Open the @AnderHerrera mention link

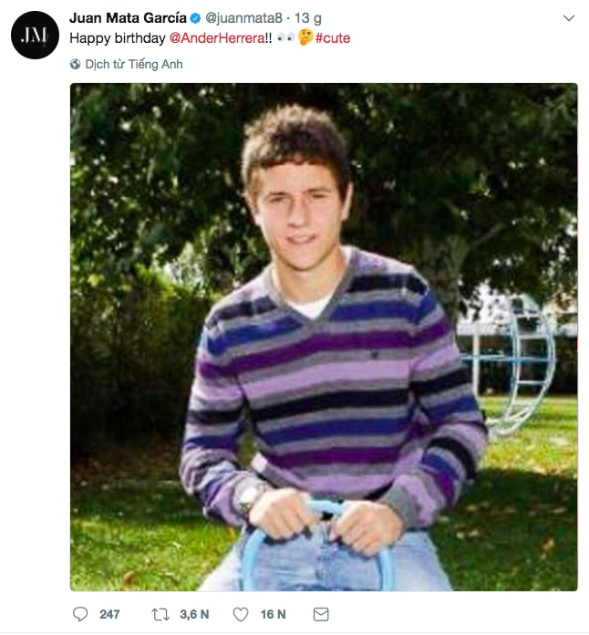(217, 38)
